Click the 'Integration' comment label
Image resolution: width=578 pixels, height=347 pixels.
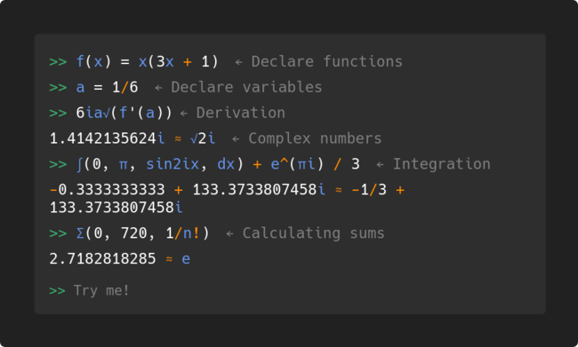442,164
